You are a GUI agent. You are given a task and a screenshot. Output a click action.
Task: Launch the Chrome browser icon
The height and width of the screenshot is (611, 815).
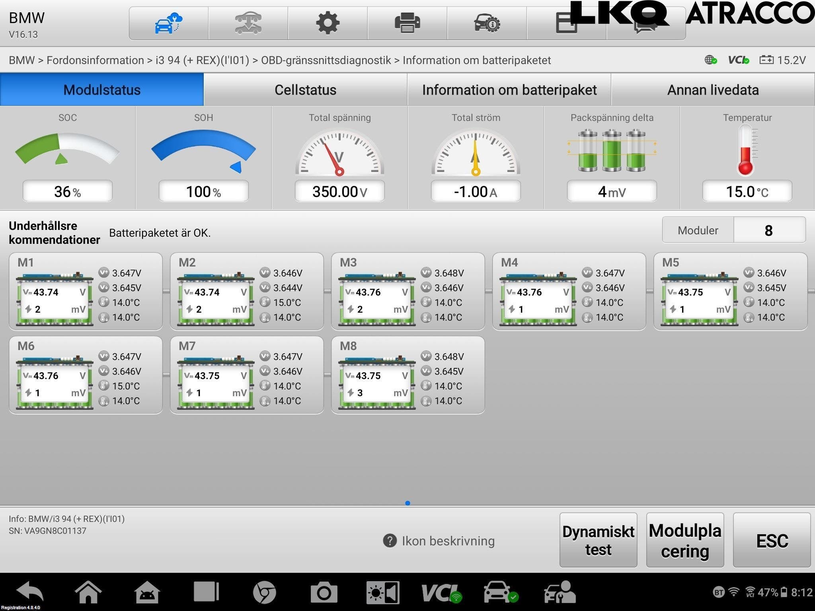[265, 592]
